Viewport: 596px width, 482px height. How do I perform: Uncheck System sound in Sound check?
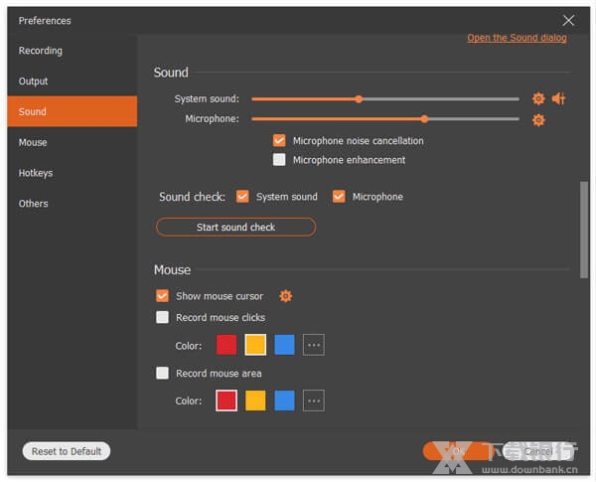(242, 197)
